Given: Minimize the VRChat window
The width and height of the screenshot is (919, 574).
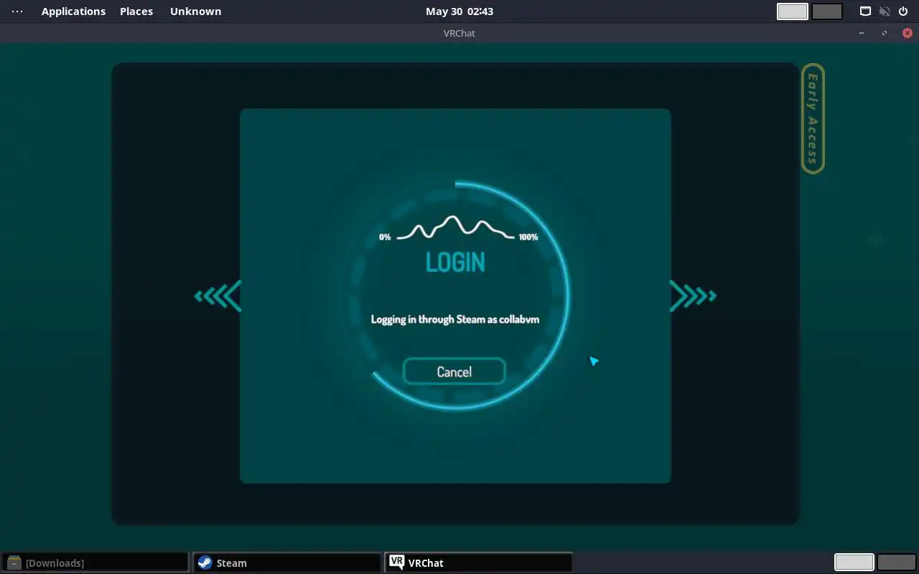Looking at the screenshot, I should [862, 33].
